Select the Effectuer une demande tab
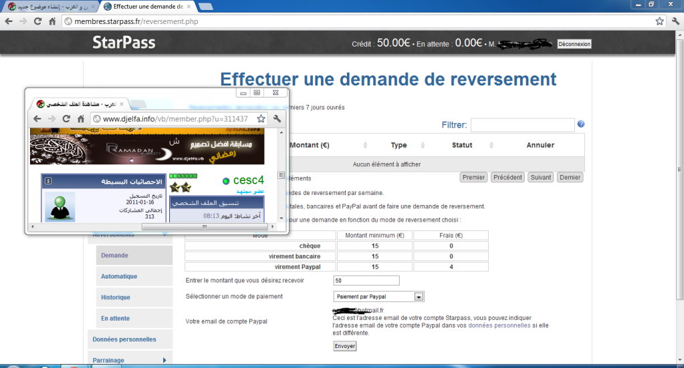Image resolution: width=684 pixels, height=368 pixels. pyautogui.click(x=148, y=7)
